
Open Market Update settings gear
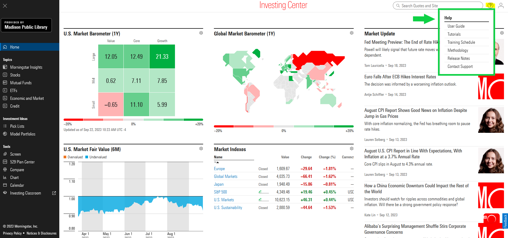pyautogui.click(x=502, y=33)
